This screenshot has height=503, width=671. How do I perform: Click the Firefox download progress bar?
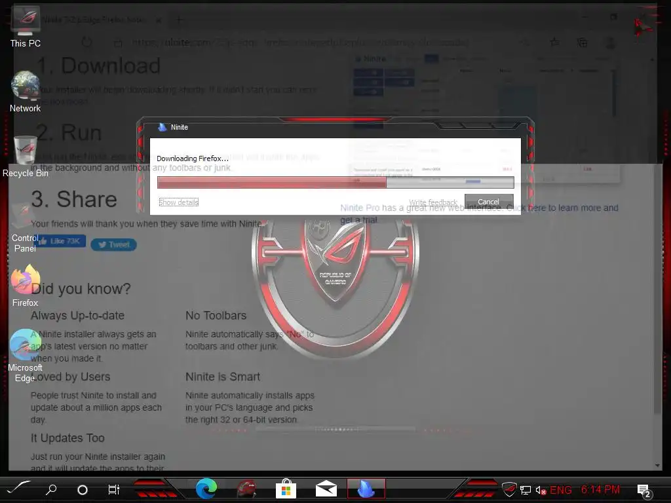pyautogui.click(x=335, y=183)
